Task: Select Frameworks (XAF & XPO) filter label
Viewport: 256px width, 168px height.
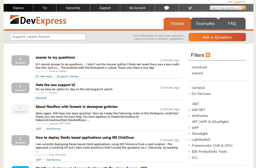Action: tap(212, 146)
